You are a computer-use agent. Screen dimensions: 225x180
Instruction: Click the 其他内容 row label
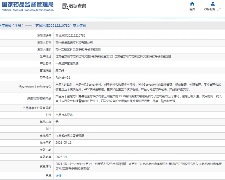point(45,122)
